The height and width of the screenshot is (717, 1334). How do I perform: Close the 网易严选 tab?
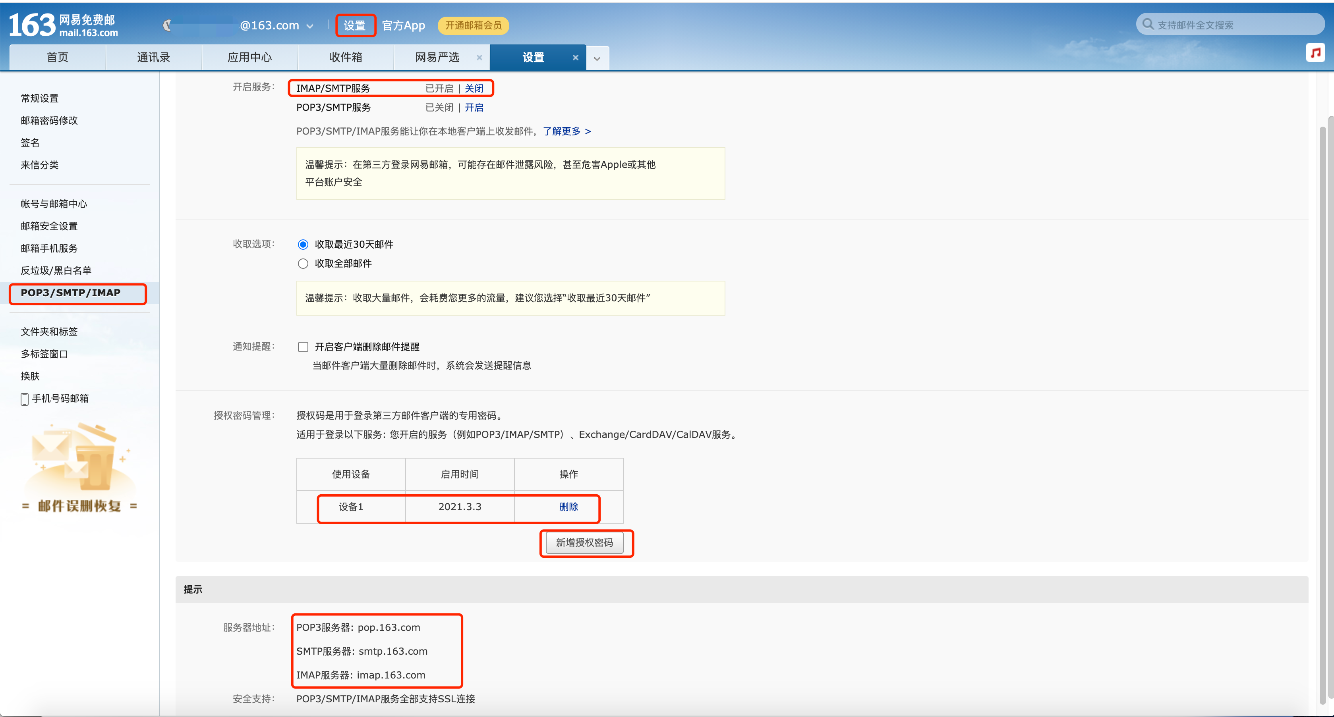coord(479,58)
